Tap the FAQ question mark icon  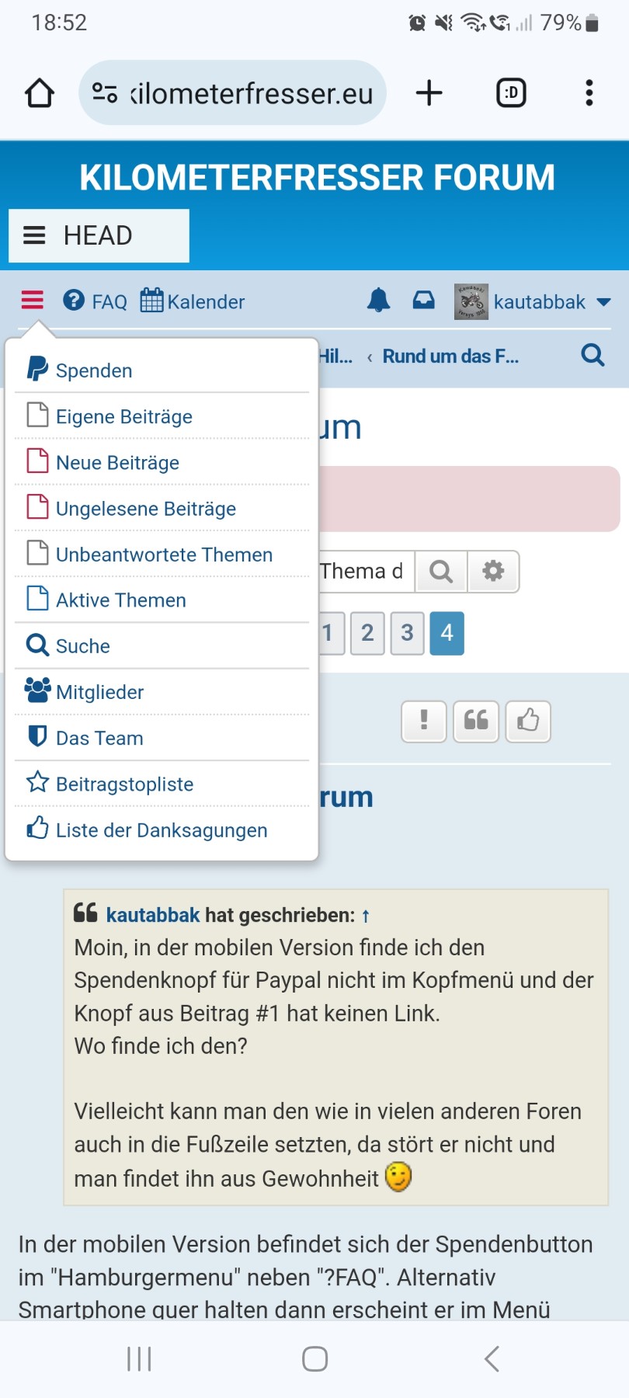[x=74, y=301]
